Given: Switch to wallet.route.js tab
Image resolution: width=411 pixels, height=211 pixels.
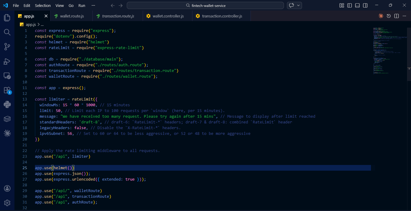Looking at the screenshot, I should point(72,16).
